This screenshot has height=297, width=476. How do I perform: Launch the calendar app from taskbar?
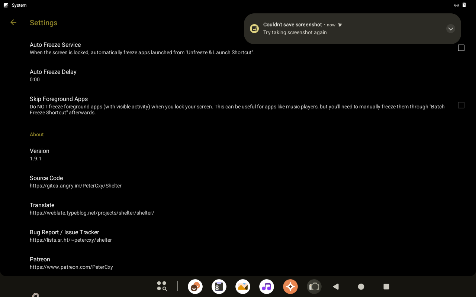[x=219, y=287]
